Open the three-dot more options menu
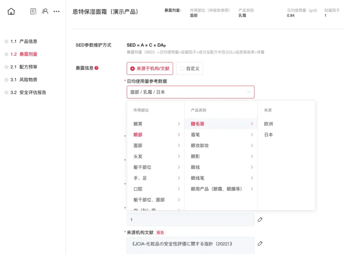 click(x=56, y=11)
